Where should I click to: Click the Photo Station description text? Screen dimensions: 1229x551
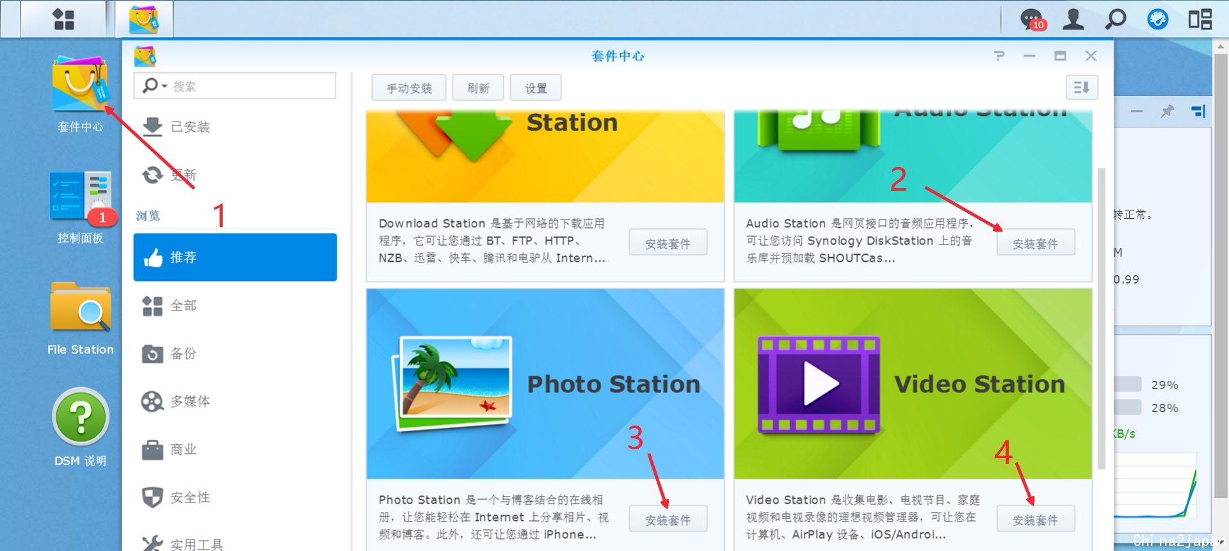493,517
